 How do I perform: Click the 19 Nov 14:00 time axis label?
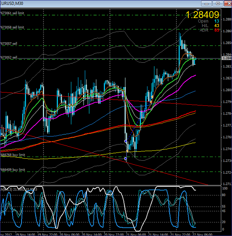(25, 234)
